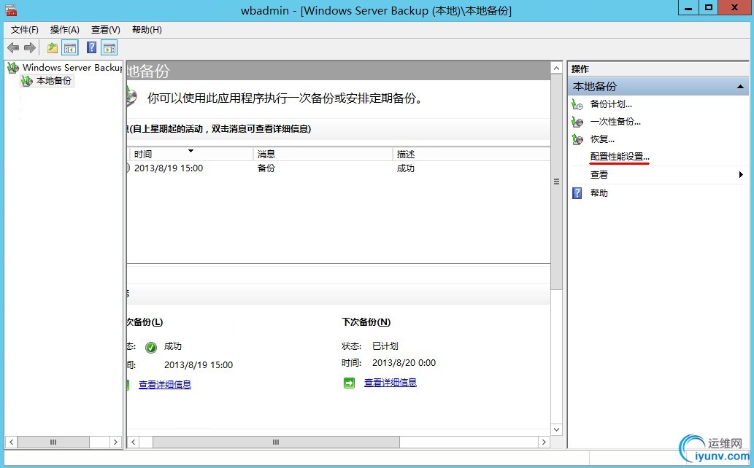Screen dimensions: 754x468
Task: Click the 下次备份(N) heading
Action: tap(366, 322)
